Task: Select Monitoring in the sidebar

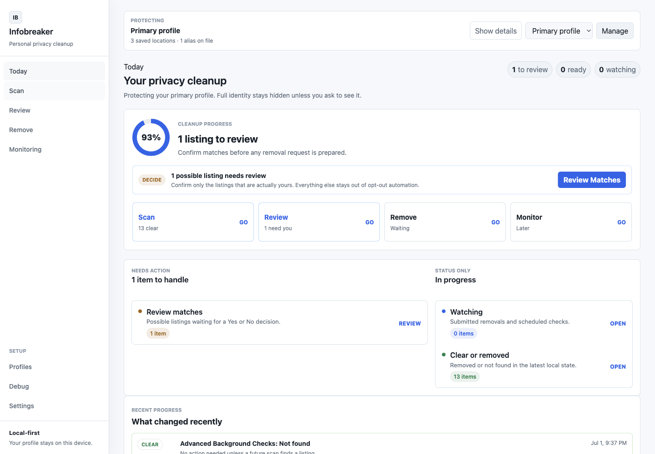Action: (54, 149)
